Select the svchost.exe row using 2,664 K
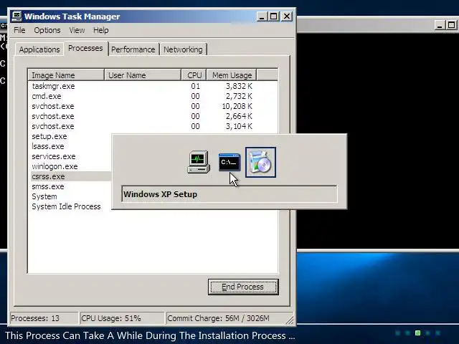Screen dimensions: 459x344 pyautogui.click(x=152, y=116)
